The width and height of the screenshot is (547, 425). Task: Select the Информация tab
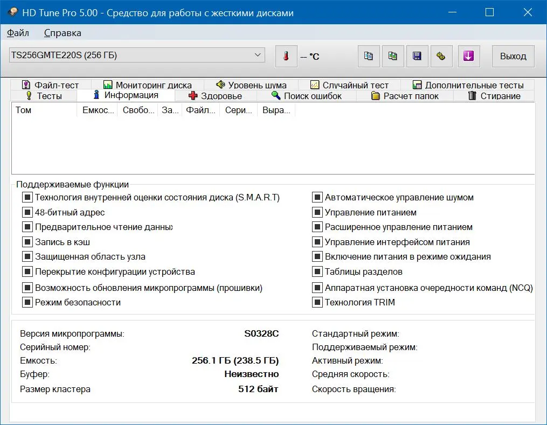126,95
